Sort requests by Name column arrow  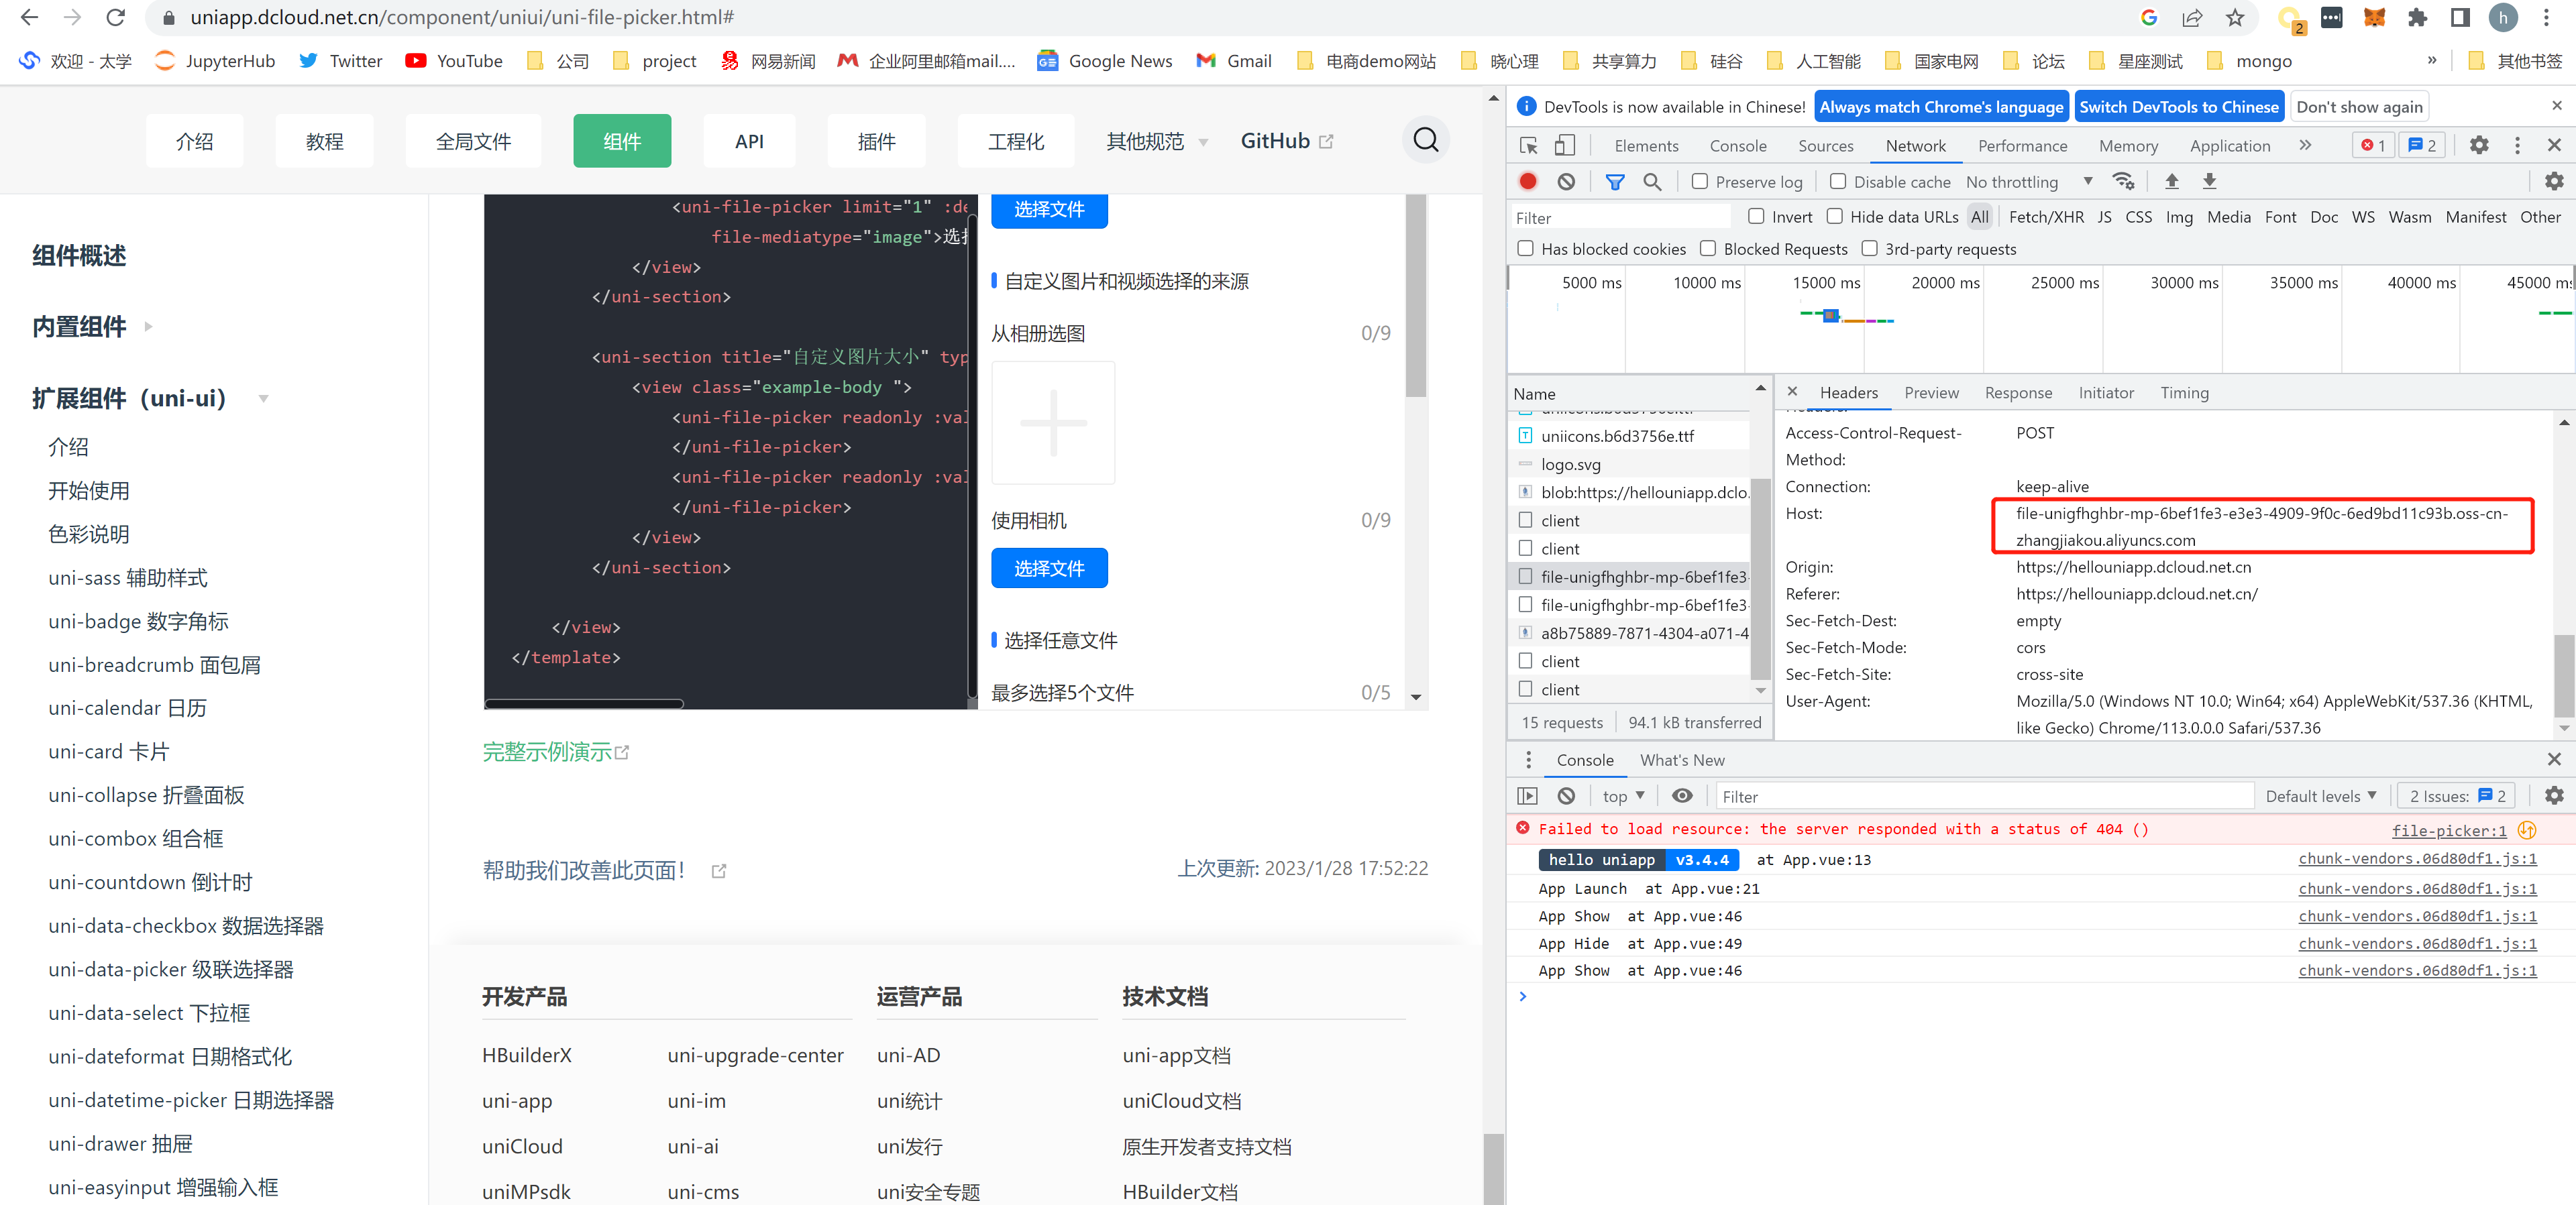coord(1760,389)
